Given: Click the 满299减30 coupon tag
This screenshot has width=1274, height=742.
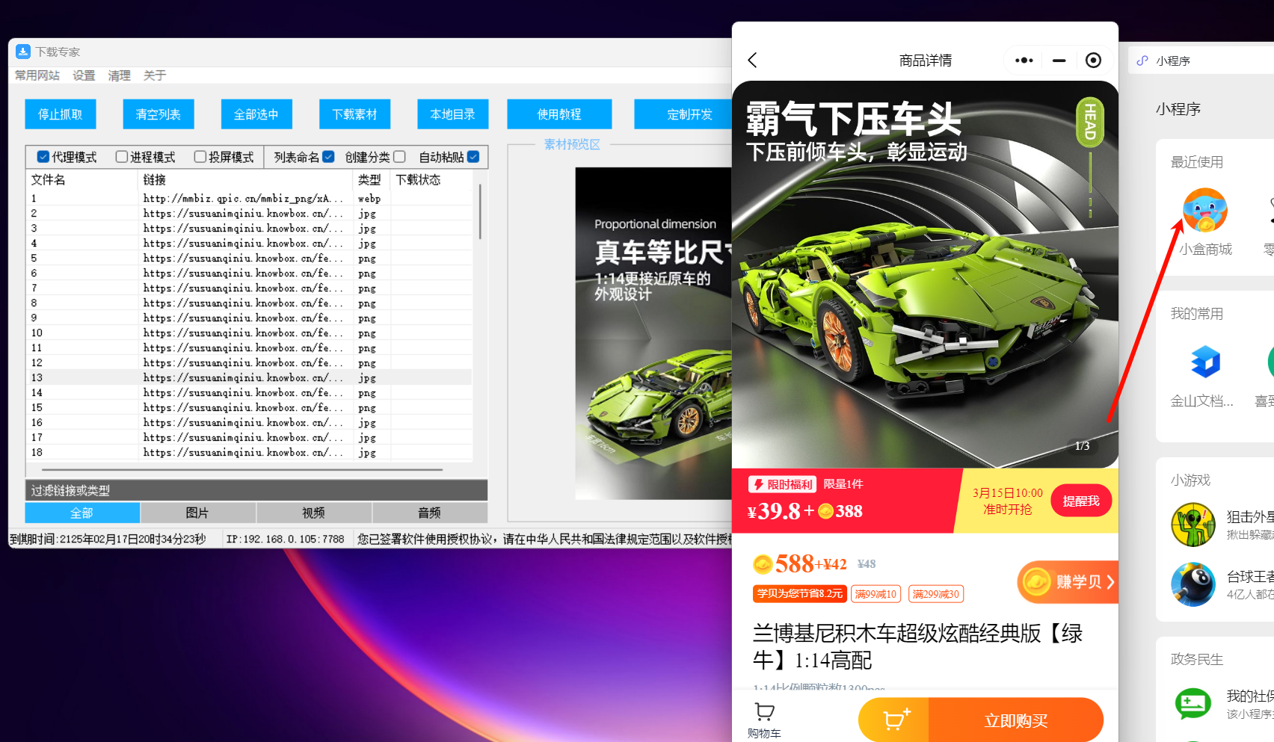Looking at the screenshot, I should coord(936,594).
